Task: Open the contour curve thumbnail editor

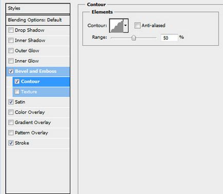Action: pos(117,26)
